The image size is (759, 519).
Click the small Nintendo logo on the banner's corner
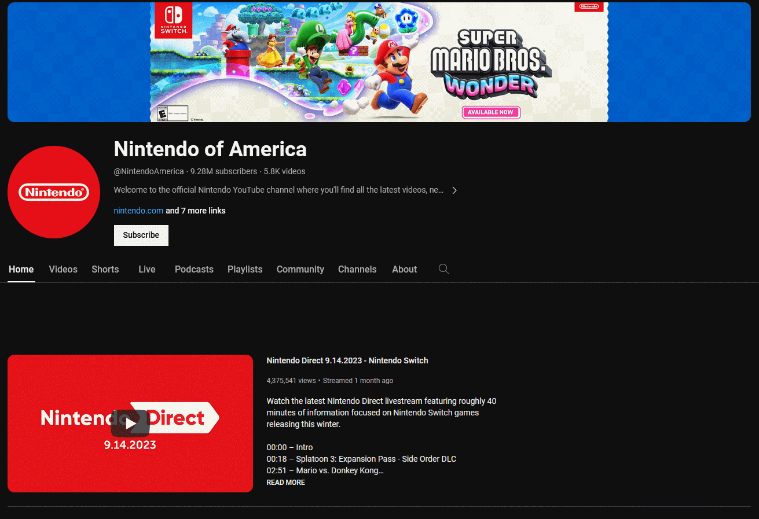tap(589, 6)
